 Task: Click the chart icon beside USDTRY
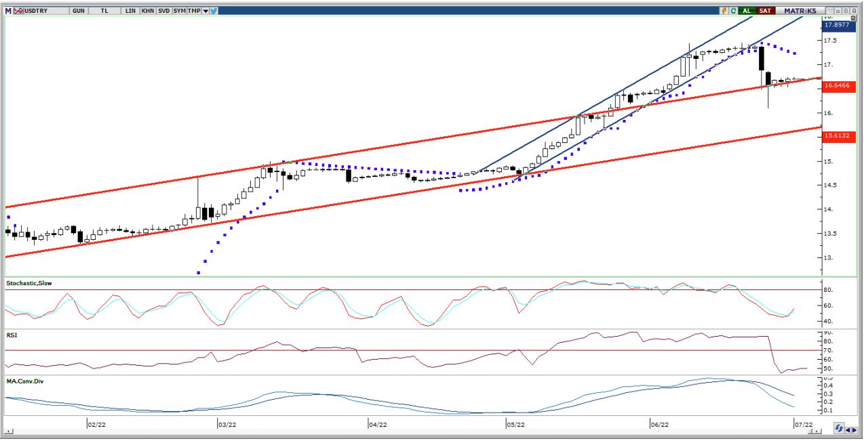point(18,11)
